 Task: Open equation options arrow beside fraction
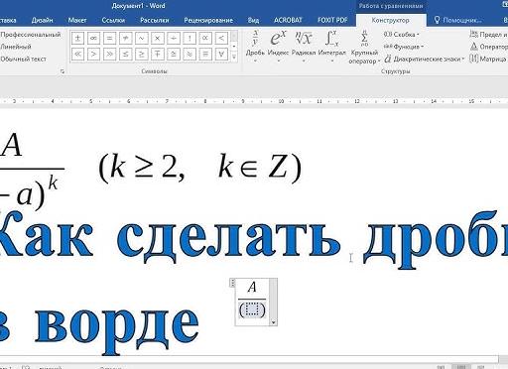tap(273, 322)
